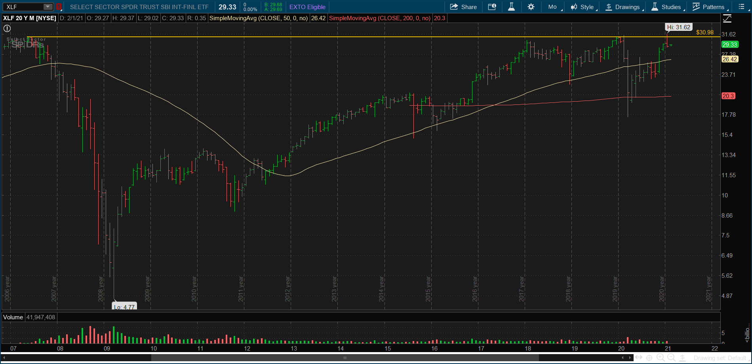Click the flask Edit Studies icon beside the gear

511,7
